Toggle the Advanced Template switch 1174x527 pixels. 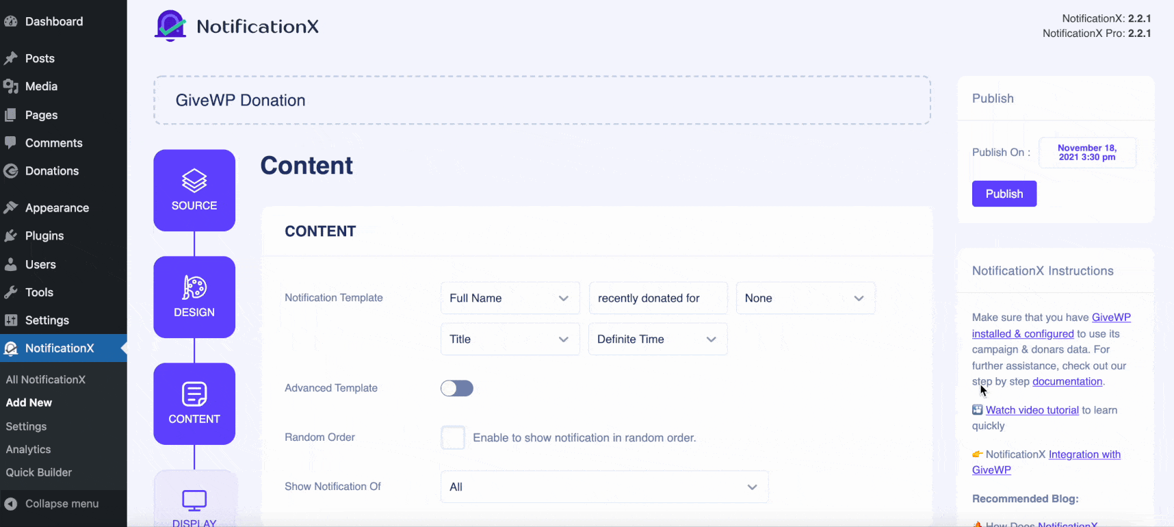457,389
